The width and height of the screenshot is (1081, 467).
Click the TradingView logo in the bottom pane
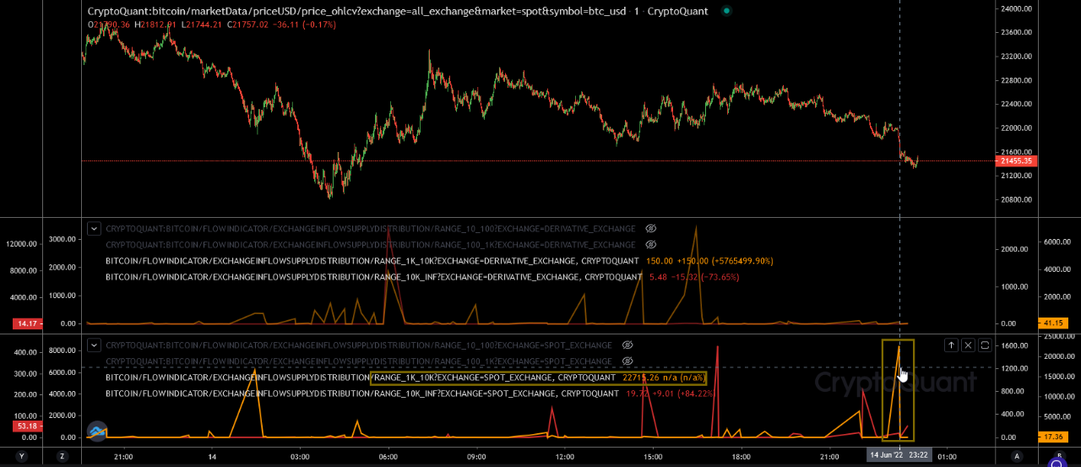[97, 432]
